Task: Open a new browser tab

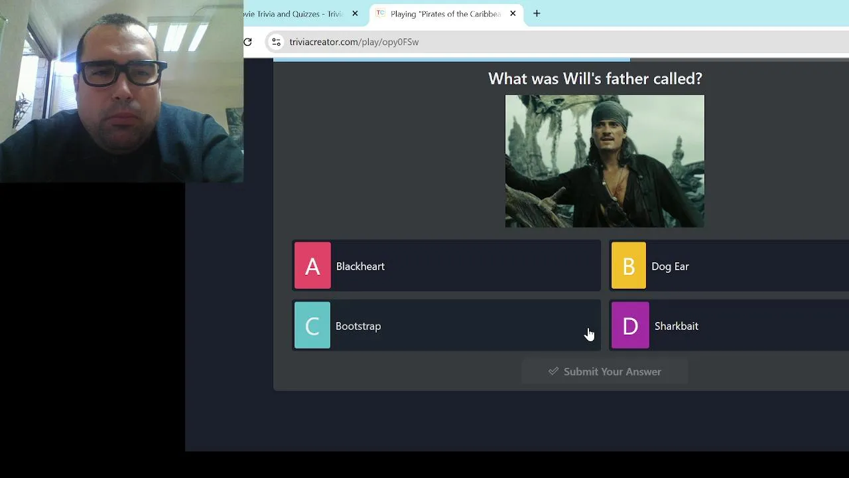Action: pos(537,13)
